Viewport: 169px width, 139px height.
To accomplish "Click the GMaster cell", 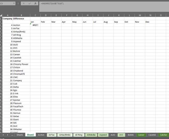I will click(x=22, y=129).
